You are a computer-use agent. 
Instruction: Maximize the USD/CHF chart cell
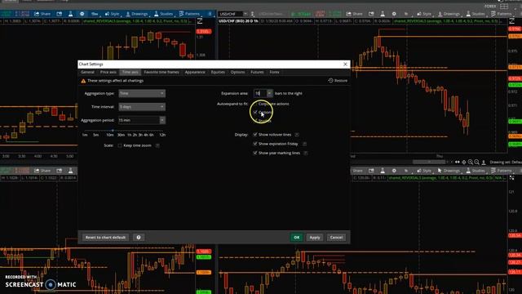coord(511,21)
